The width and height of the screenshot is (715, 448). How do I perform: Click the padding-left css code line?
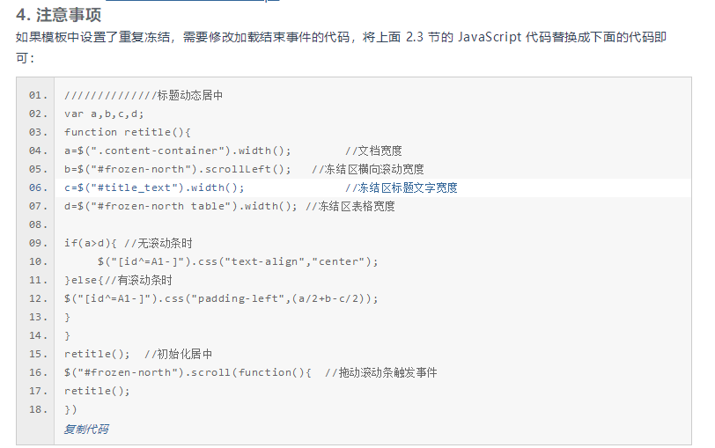(221, 298)
